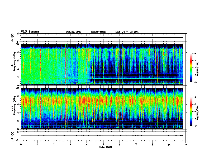
Task: Click the "-6" label on ch.1 colorbar
Action: click(195, 53)
